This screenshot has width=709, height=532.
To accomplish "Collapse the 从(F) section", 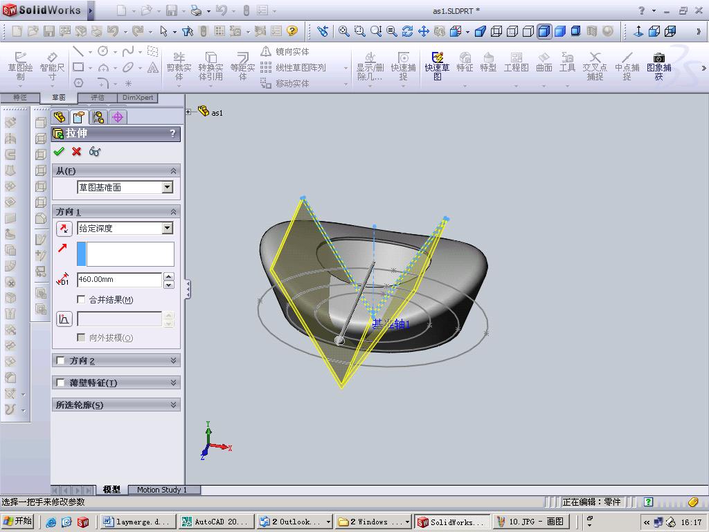I will click(x=173, y=171).
